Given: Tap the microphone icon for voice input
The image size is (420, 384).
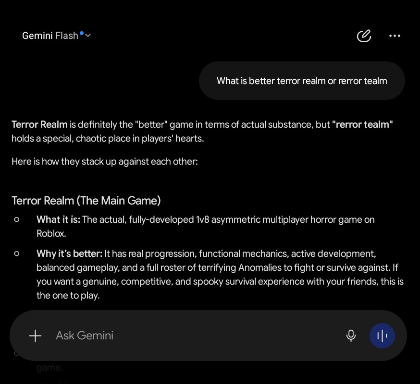Looking at the screenshot, I should click(x=351, y=336).
